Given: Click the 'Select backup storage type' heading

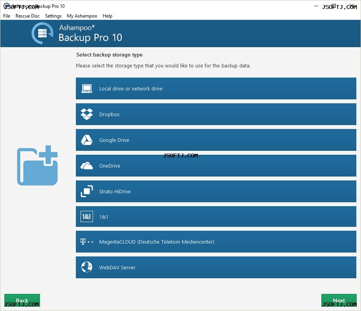Looking at the screenshot, I should point(109,55).
